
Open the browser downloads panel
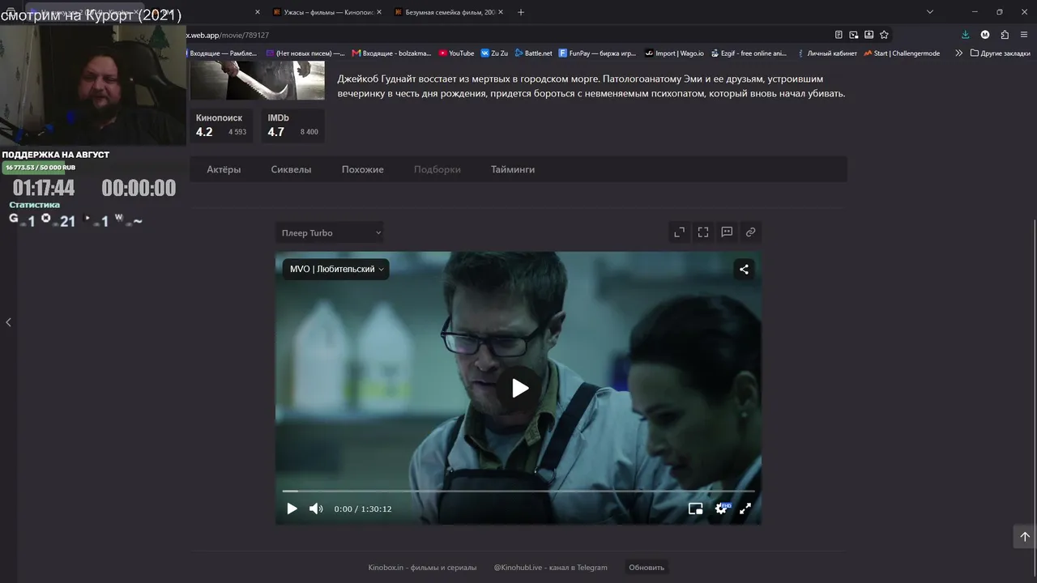(965, 35)
